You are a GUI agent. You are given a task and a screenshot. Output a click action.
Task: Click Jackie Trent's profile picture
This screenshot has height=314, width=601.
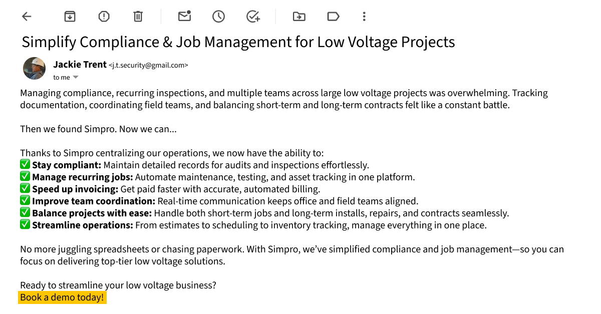tap(35, 68)
